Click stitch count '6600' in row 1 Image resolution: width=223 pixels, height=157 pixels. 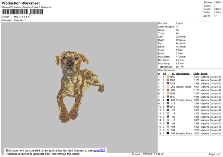172,77
